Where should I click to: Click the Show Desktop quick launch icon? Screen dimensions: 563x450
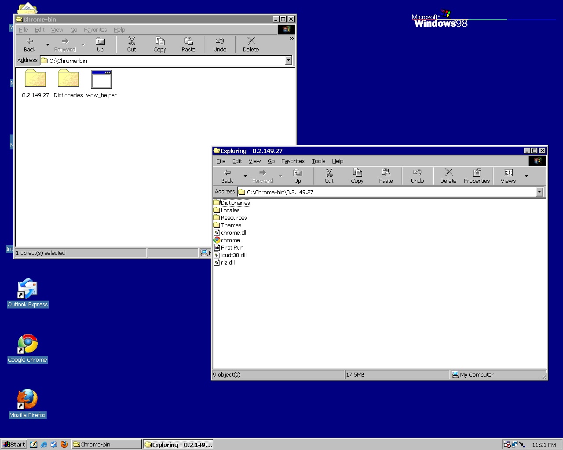[34, 444]
